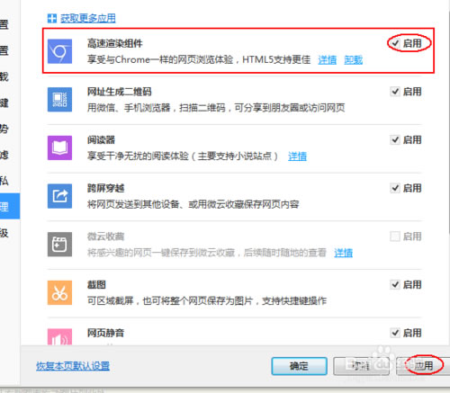Click the 确定 button
The width and height of the screenshot is (450, 393).
pyautogui.click(x=299, y=366)
